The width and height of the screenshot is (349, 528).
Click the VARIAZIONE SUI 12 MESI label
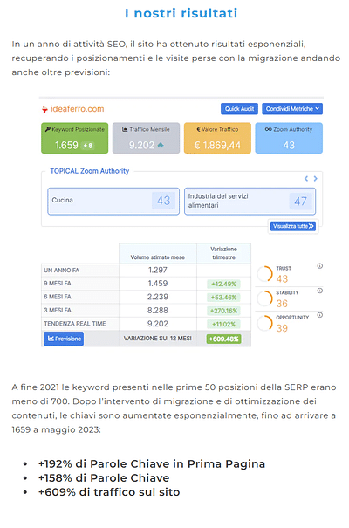(158, 339)
